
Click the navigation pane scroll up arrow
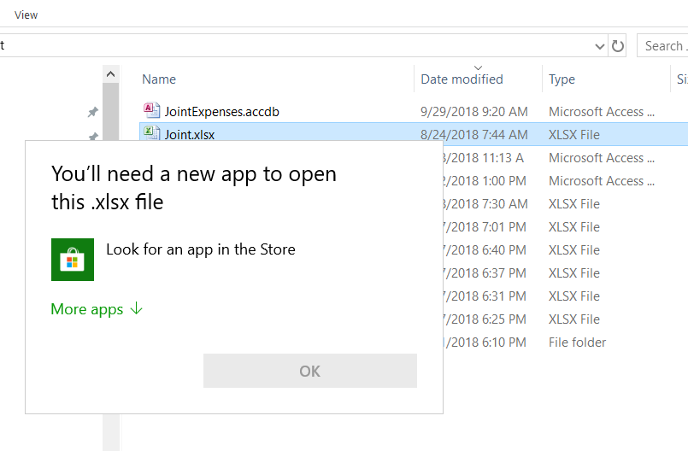point(110,74)
